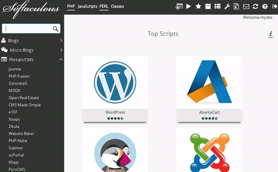Image resolution: width=278 pixels, height=172 pixels.
Task: Click the Softaculous logo
Action: point(31,9)
